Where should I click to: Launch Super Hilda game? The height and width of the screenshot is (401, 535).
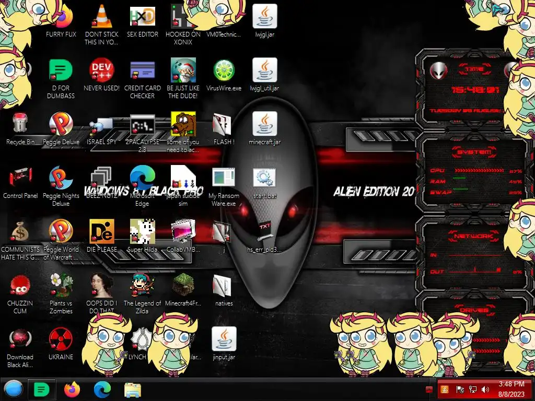click(x=142, y=231)
